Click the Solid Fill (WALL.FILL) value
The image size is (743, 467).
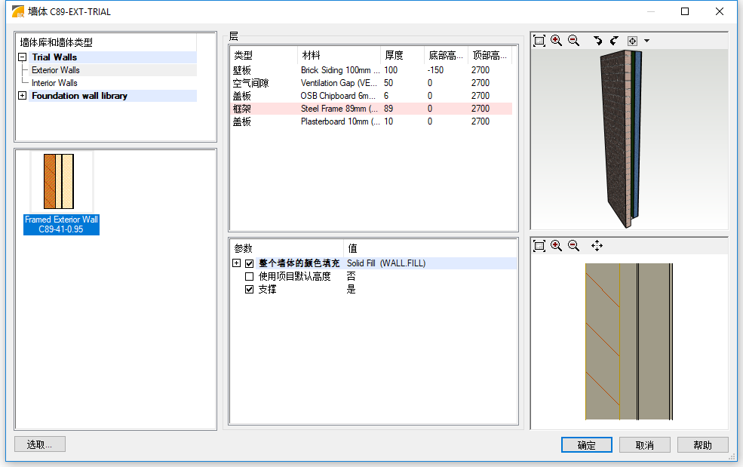(386, 263)
